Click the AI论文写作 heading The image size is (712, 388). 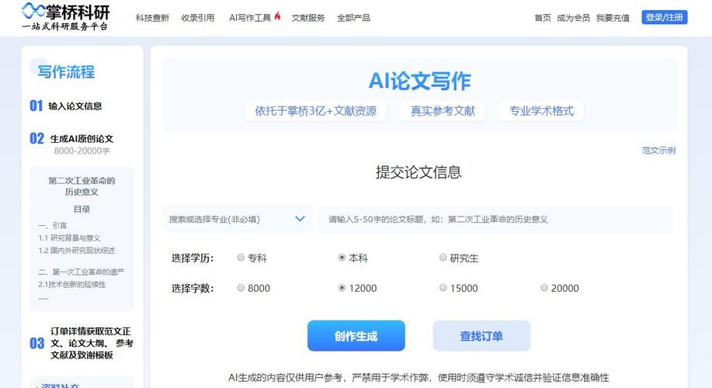[x=419, y=81]
